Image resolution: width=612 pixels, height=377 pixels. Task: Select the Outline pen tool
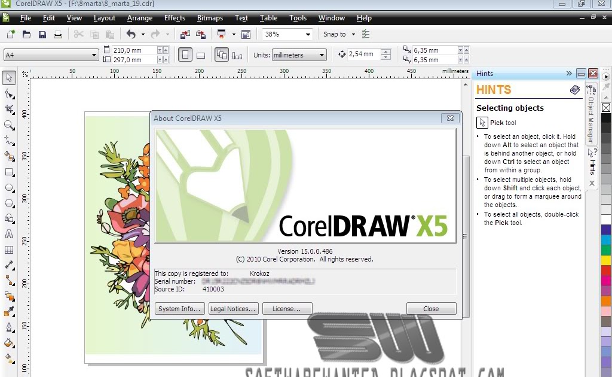pos(9,327)
